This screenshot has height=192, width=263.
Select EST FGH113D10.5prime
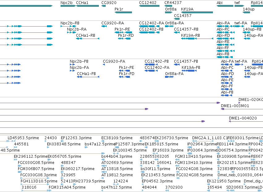point(39,181)
